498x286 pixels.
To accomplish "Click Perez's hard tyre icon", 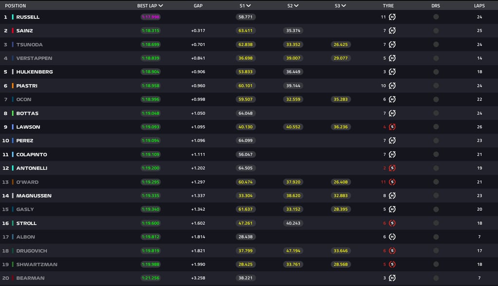I will (392, 141).
